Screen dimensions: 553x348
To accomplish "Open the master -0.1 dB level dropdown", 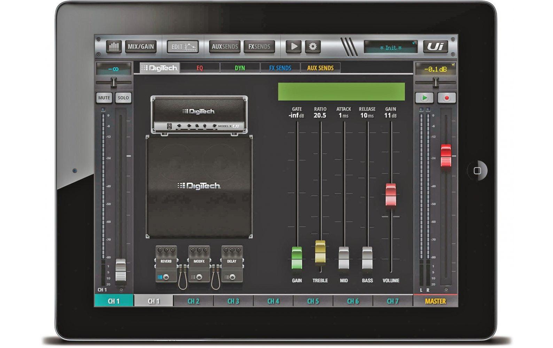I will pyautogui.click(x=436, y=69).
